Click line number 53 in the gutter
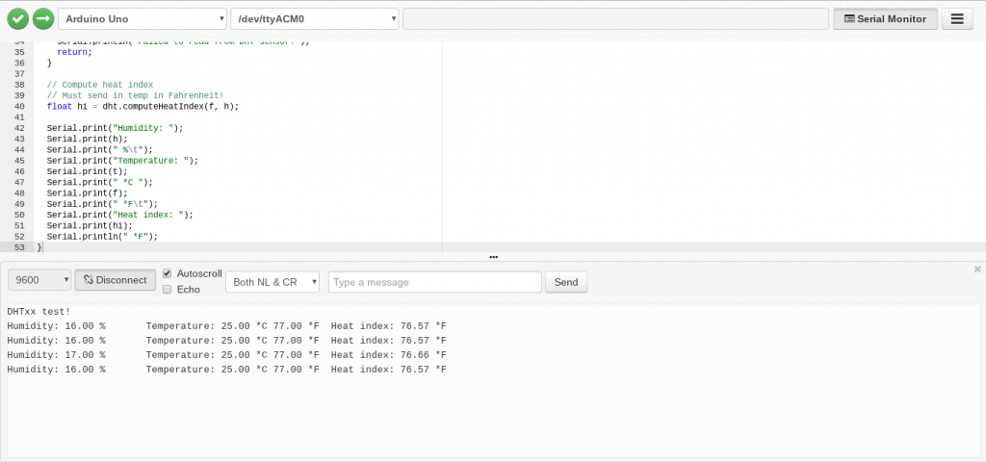986x462 pixels. point(19,247)
